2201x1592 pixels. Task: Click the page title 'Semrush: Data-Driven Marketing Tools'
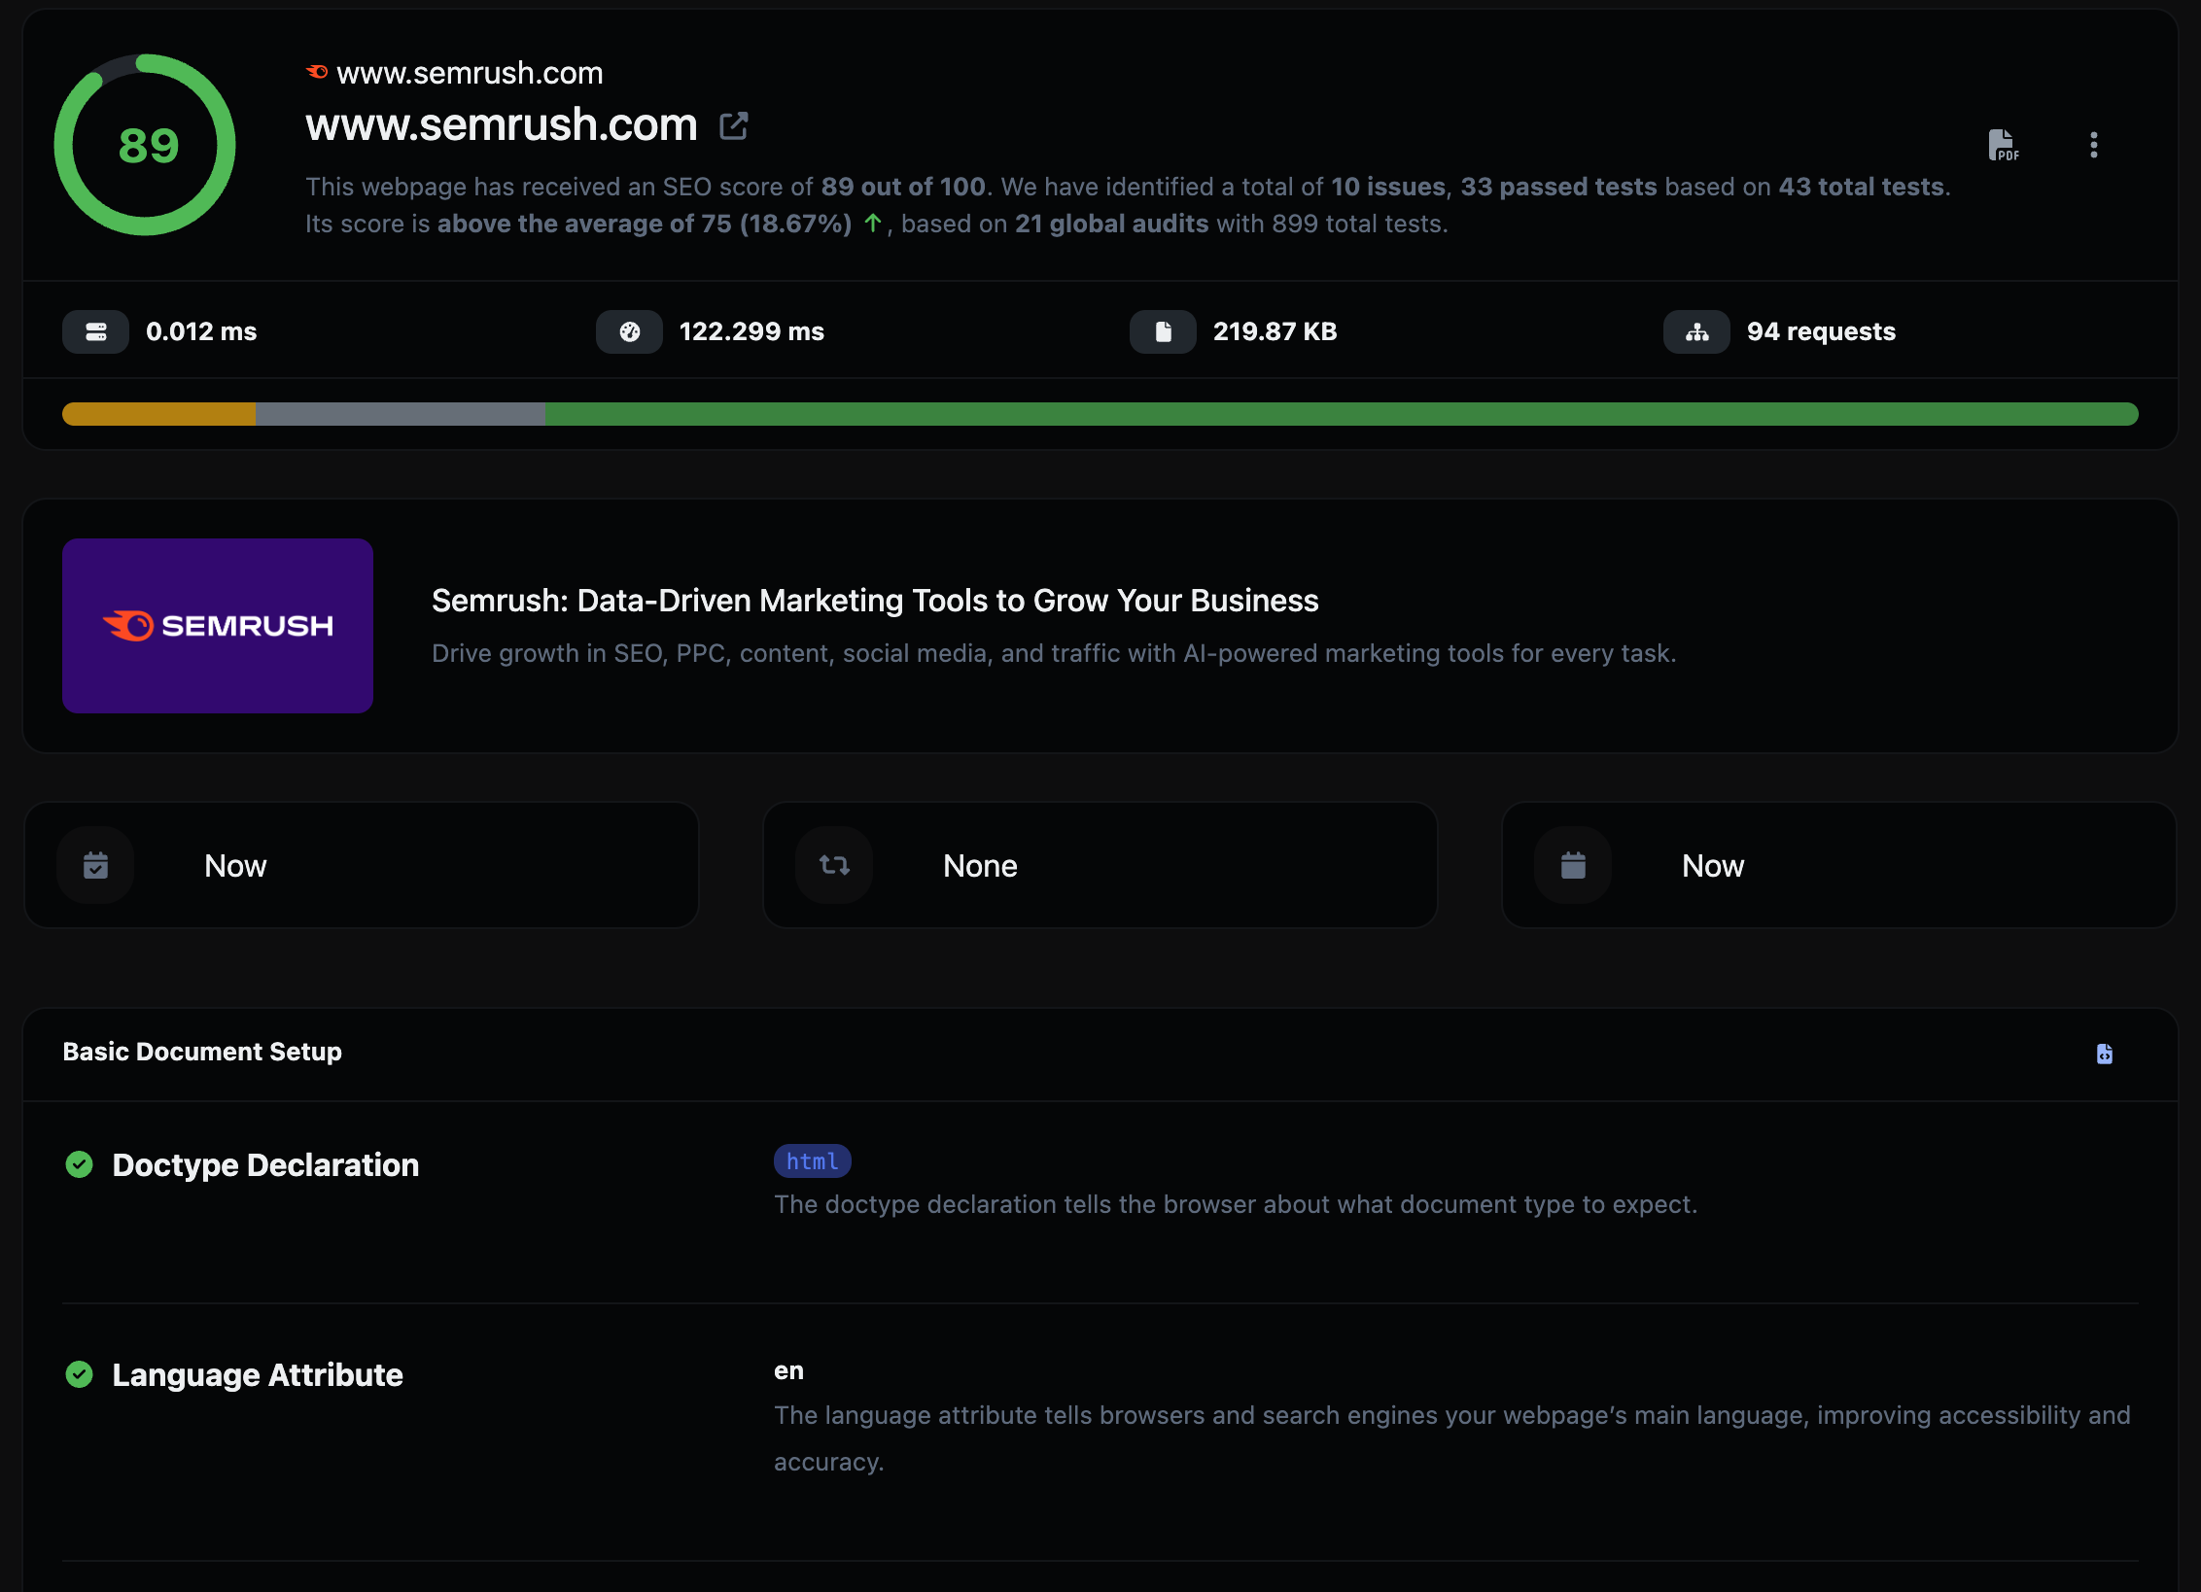pos(875,601)
